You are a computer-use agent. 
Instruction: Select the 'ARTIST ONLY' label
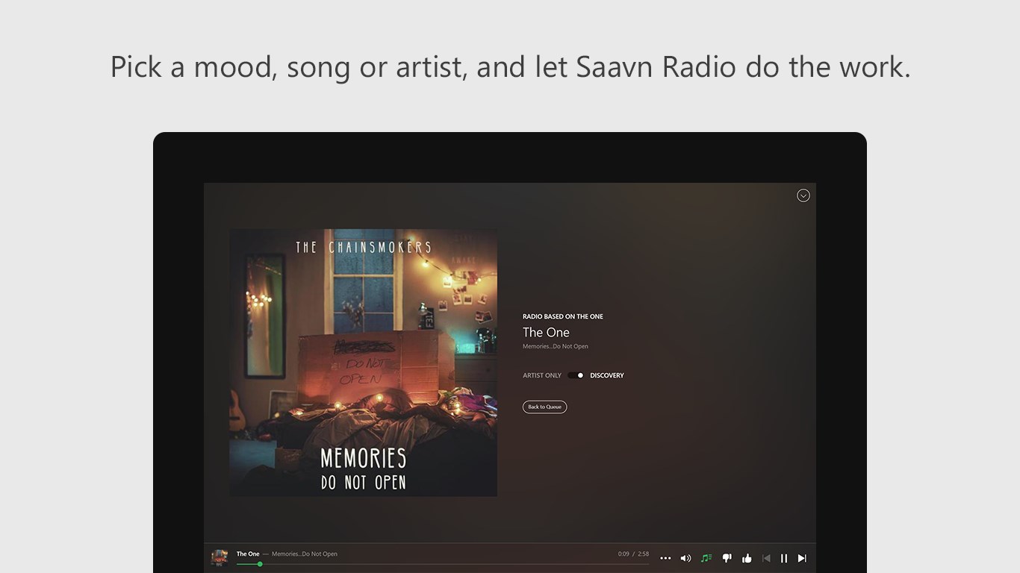542,375
